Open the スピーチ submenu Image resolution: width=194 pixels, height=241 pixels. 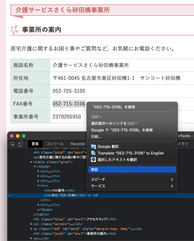pyautogui.click(x=132, y=179)
